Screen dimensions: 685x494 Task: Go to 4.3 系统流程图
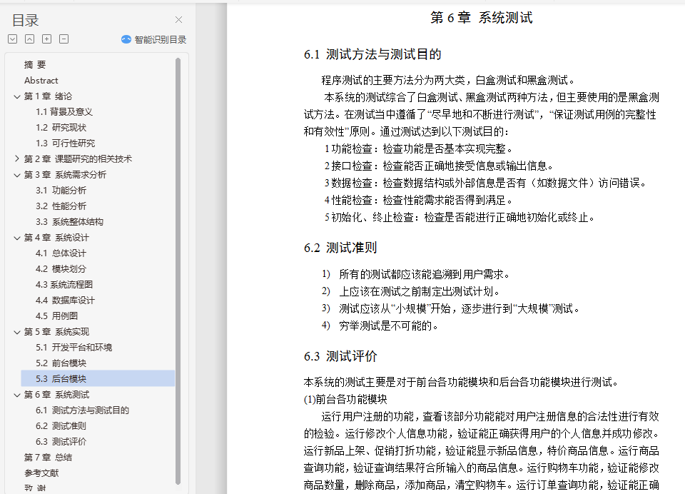64,285
